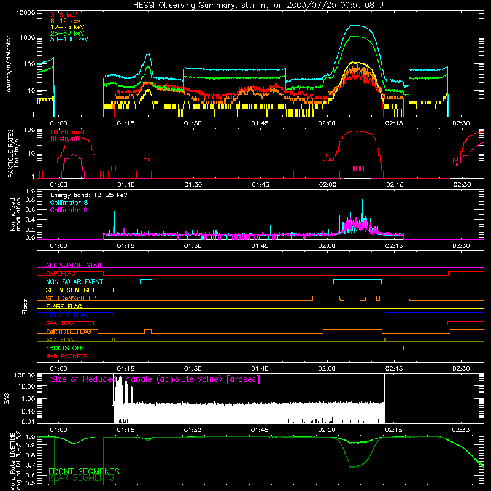Click the Normalized modulation axis label
491x491 pixels.
pyautogui.click(x=15, y=214)
